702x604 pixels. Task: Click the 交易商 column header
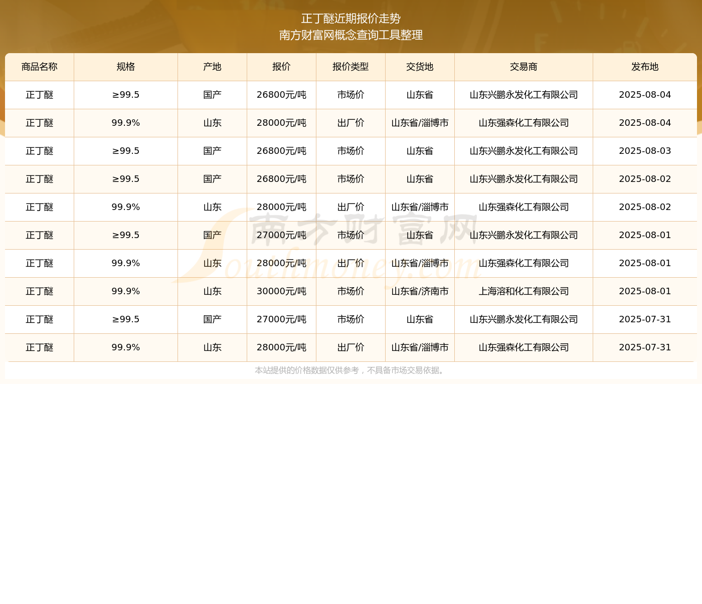[523, 67]
